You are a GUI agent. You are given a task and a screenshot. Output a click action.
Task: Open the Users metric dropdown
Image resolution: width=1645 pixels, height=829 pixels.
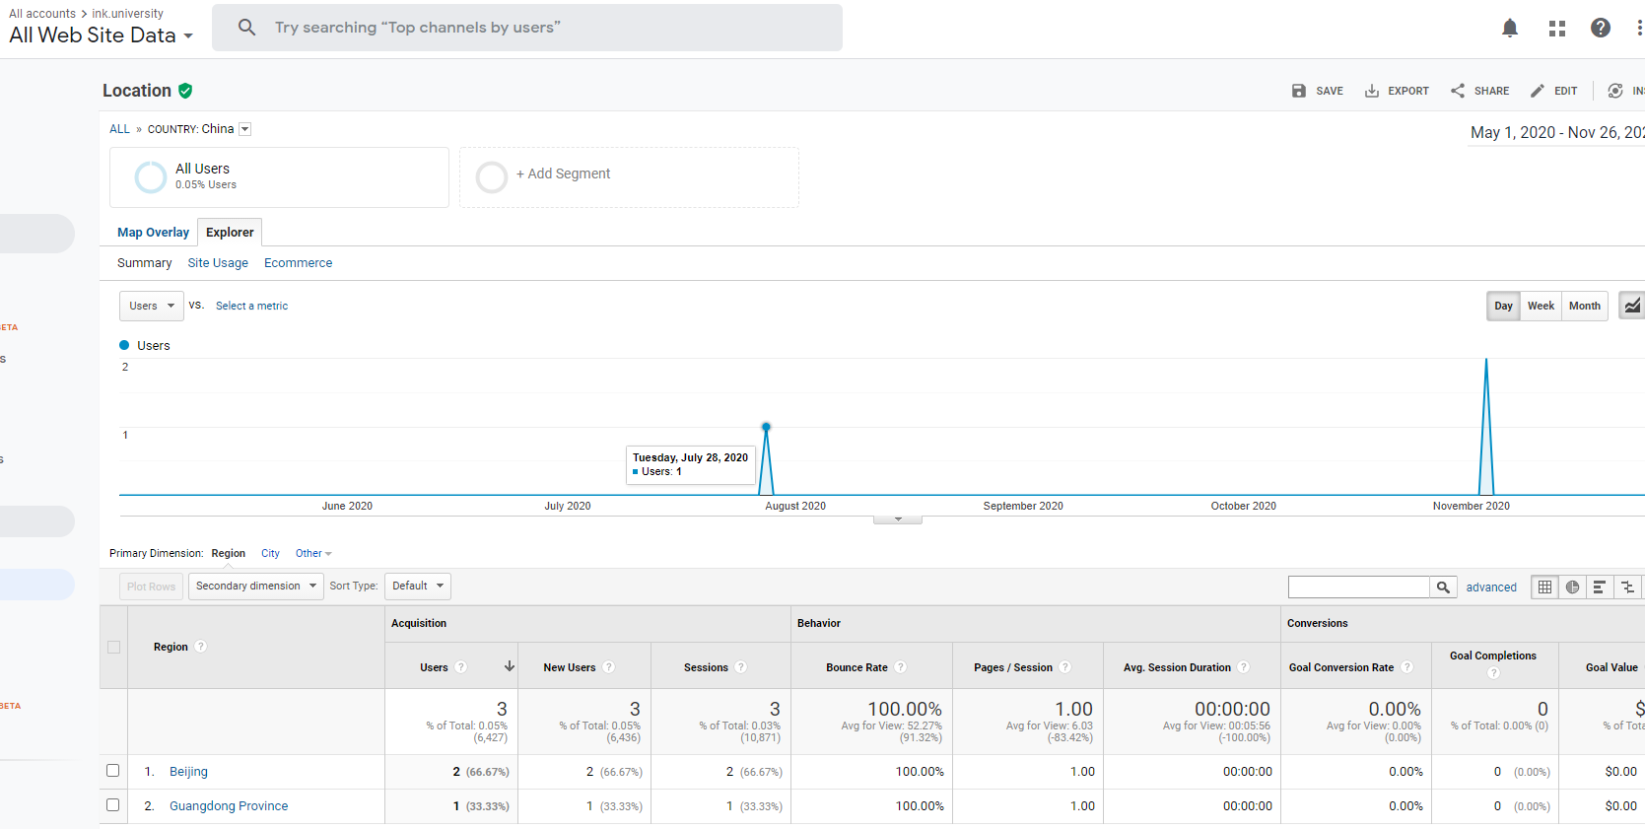[151, 306]
